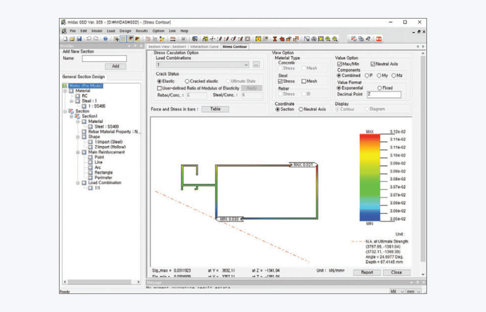Click the Save diskette toolbar icon
This screenshot has height=312, width=486.
click(79, 39)
